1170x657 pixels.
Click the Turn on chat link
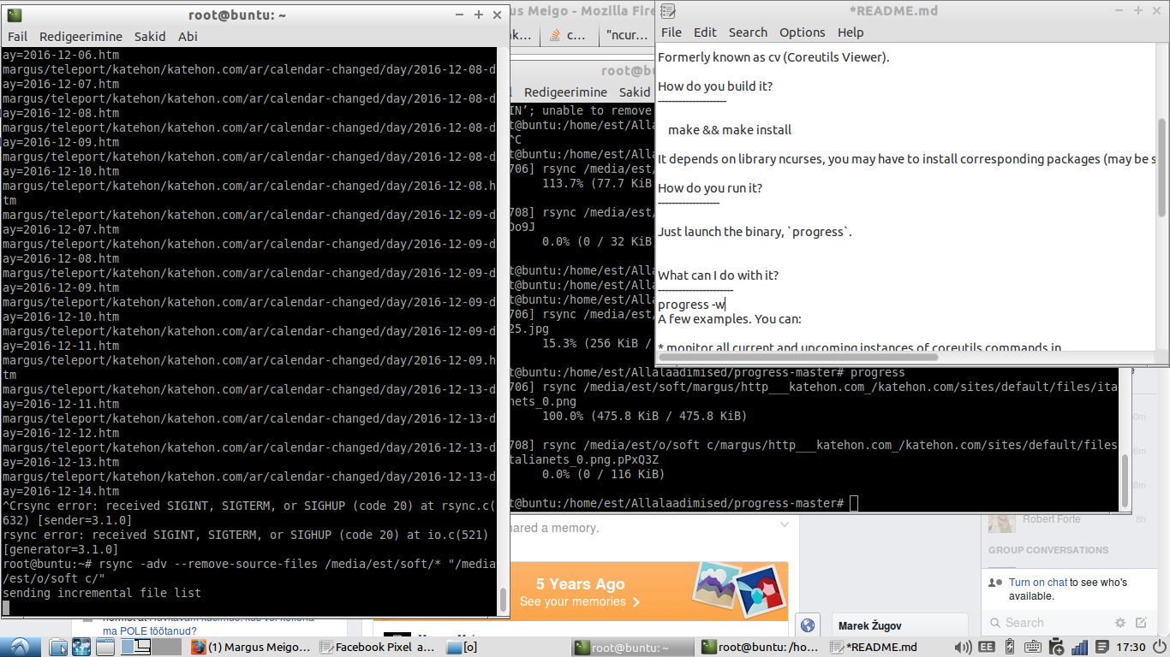click(x=1037, y=583)
